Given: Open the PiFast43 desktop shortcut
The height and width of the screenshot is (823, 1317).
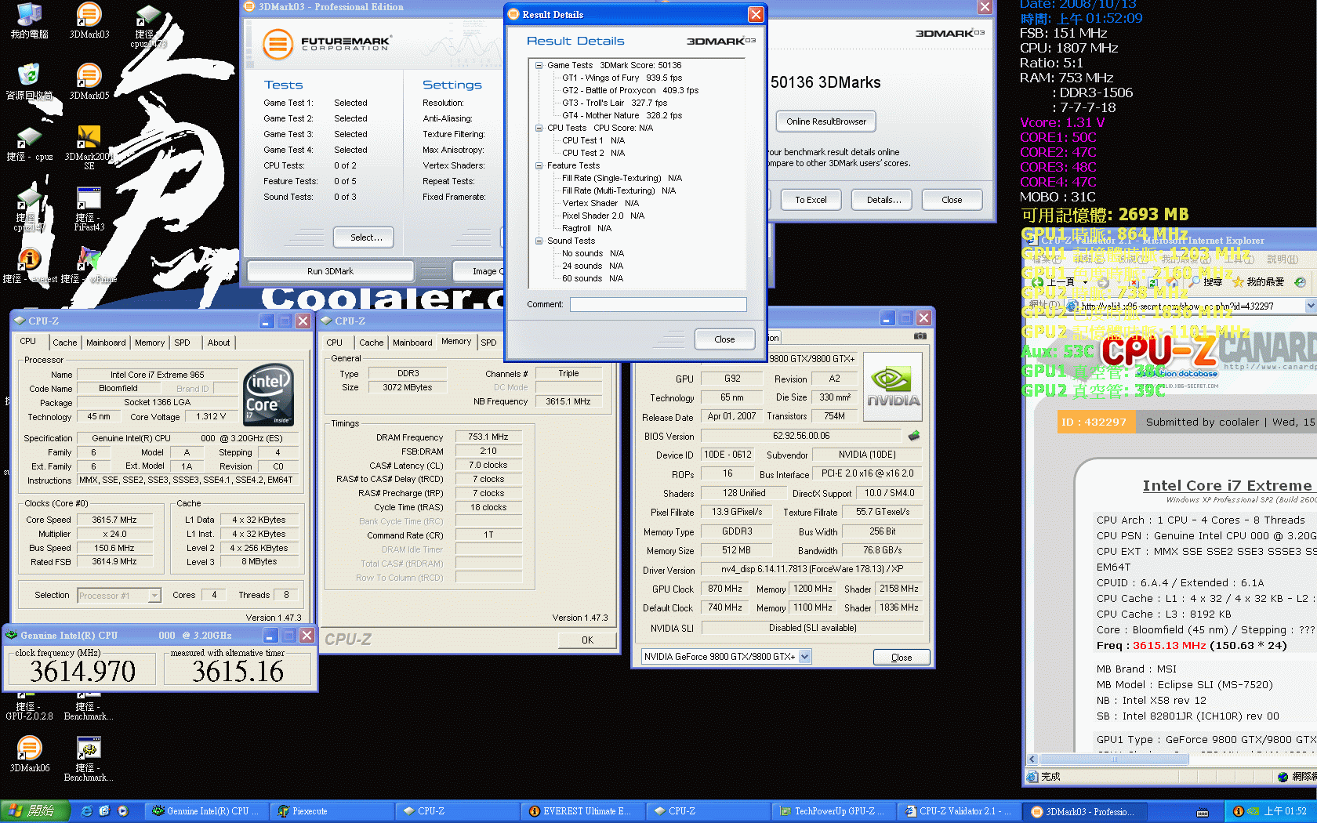Looking at the screenshot, I should pos(89,208).
